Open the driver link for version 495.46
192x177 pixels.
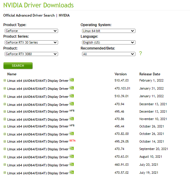[38, 111]
